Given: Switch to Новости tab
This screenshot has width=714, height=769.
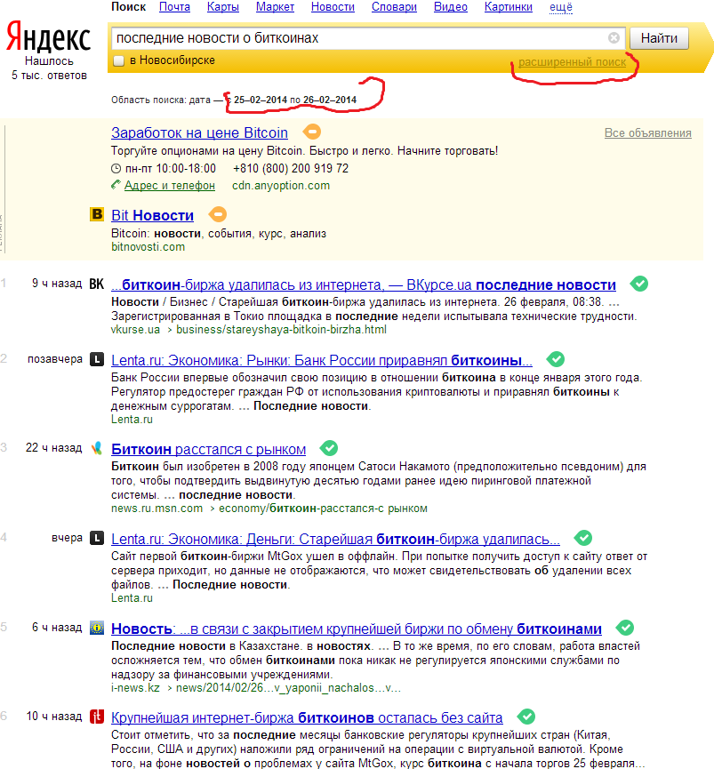Looking at the screenshot, I should [333, 7].
